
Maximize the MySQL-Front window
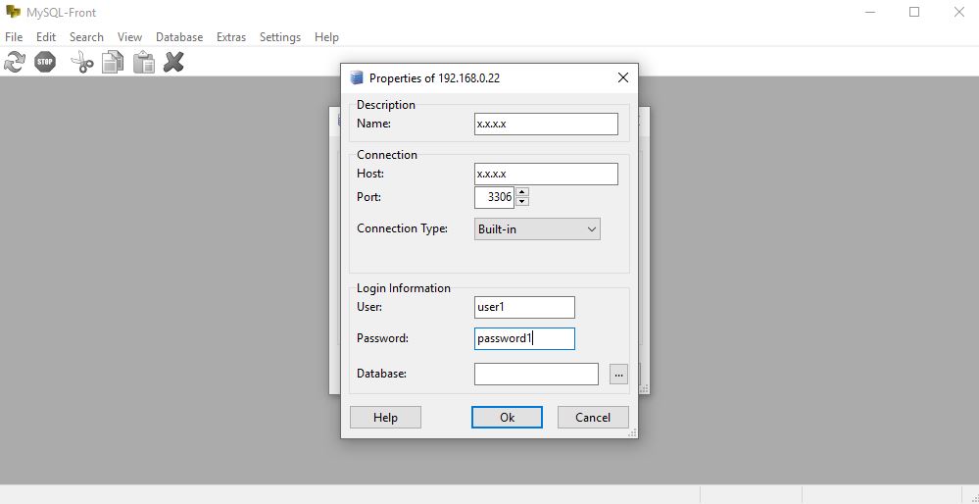pyautogui.click(x=914, y=12)
